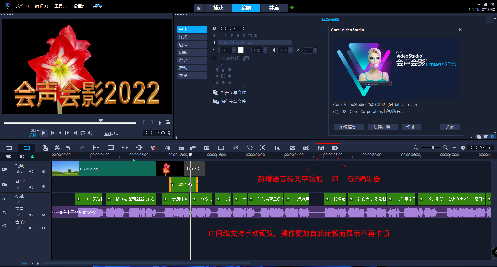Select the 阴影 option tab
This screenshot has height=267, width=497.
click(192, 52)
